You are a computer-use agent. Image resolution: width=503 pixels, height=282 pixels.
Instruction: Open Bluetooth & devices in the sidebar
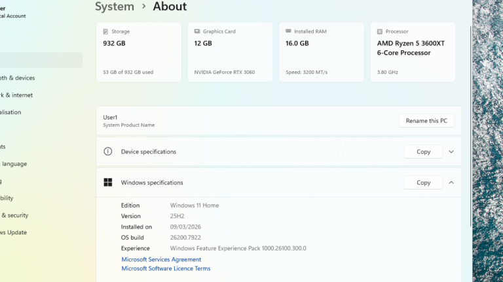point(17,78)
